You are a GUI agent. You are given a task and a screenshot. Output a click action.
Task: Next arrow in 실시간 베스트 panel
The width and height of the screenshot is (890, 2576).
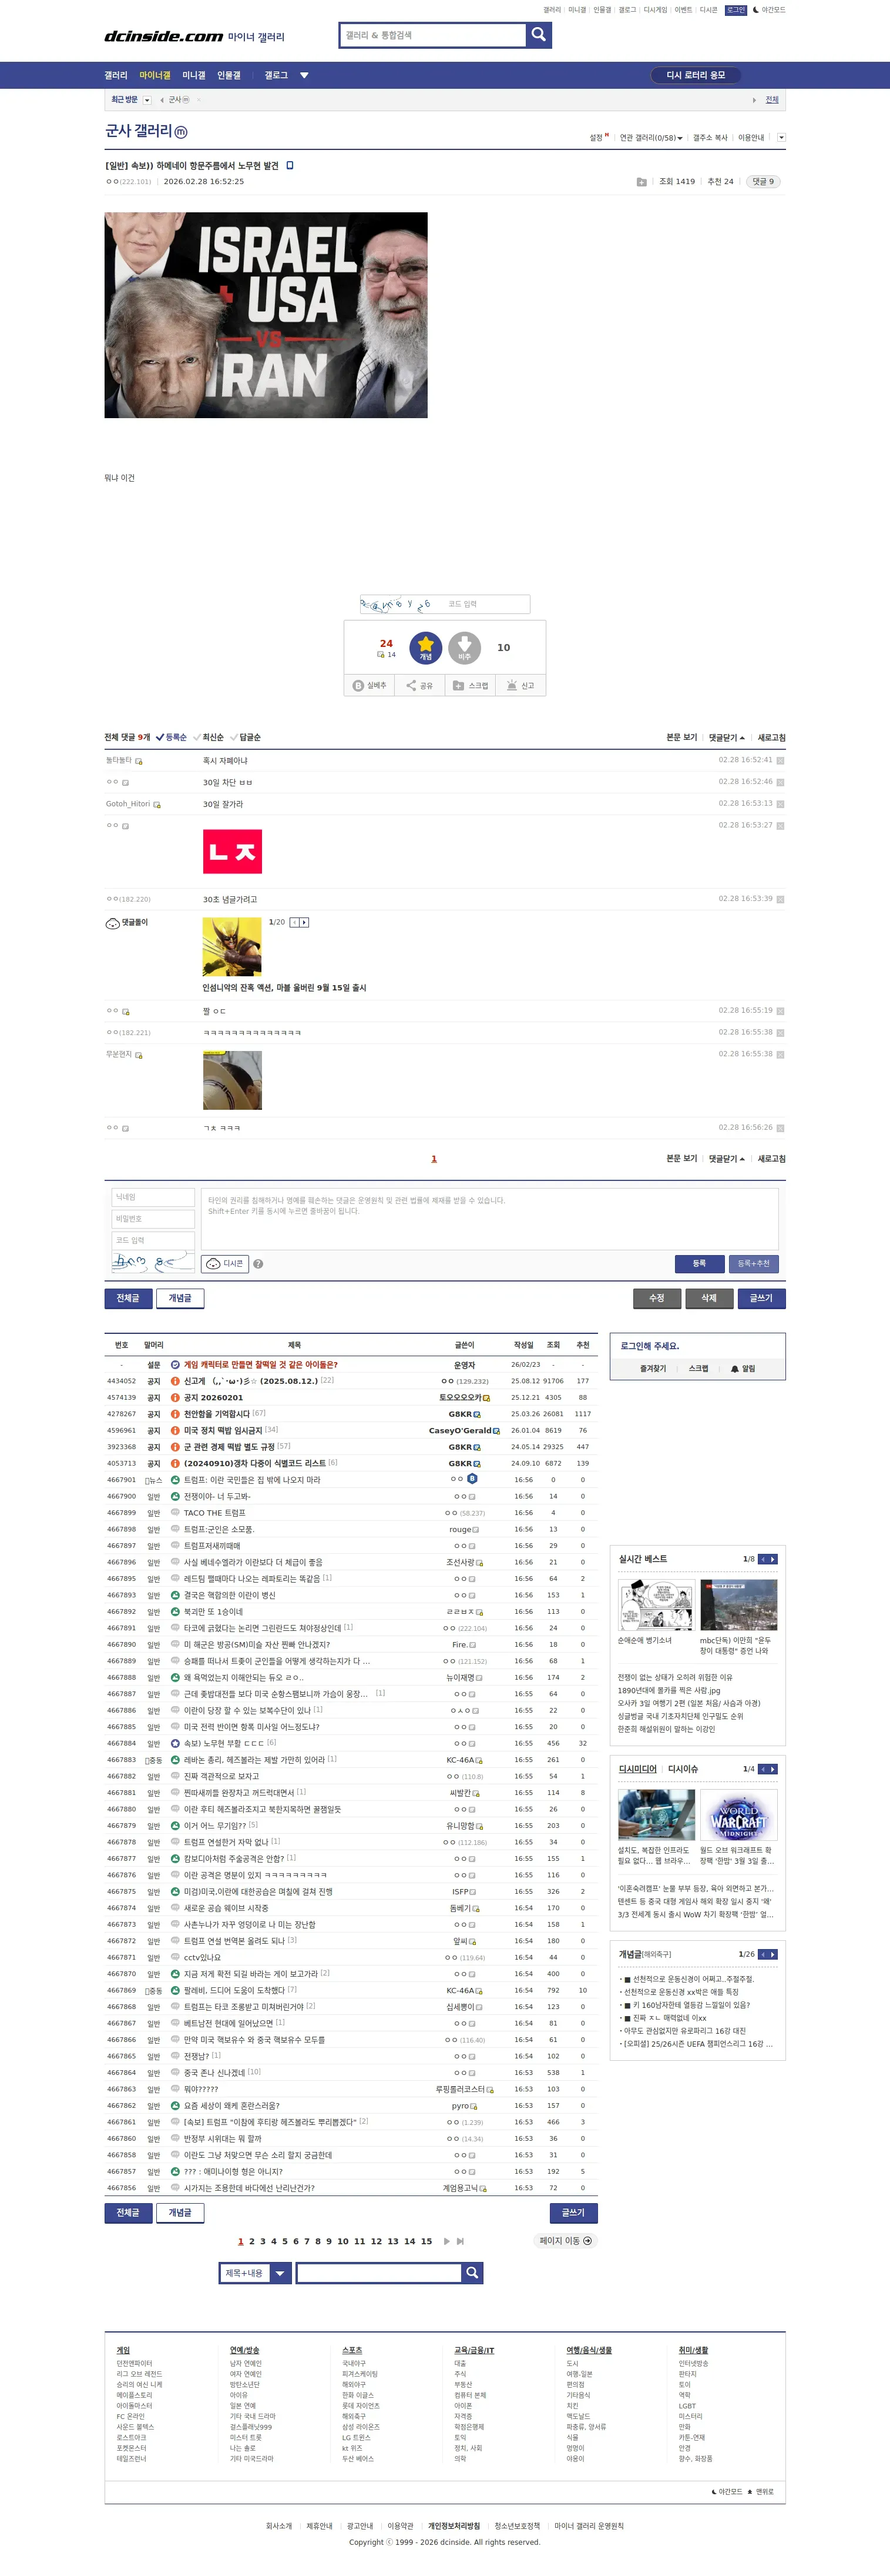click(x=772, y=1559)
